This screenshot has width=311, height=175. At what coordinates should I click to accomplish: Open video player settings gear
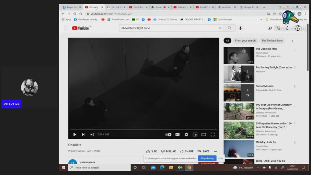point(186,134)
